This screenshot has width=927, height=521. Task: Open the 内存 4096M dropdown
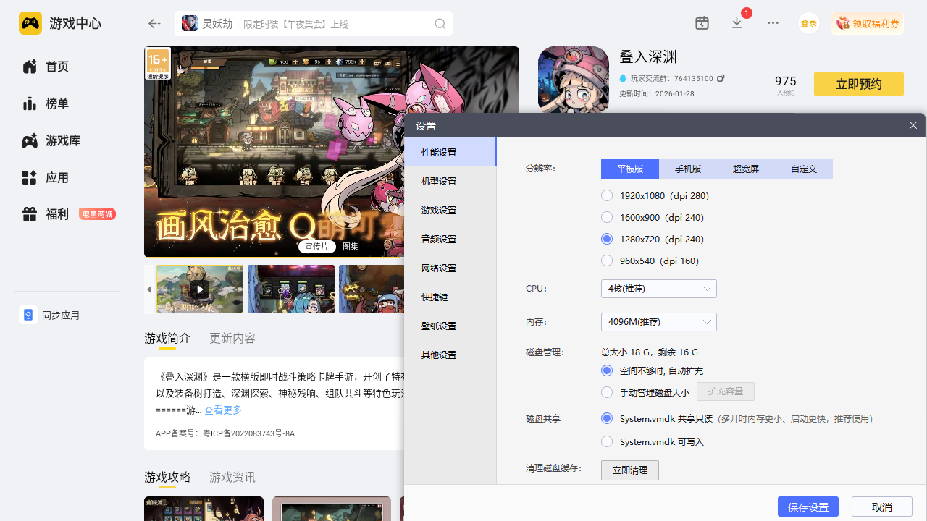tap(658, 322)
